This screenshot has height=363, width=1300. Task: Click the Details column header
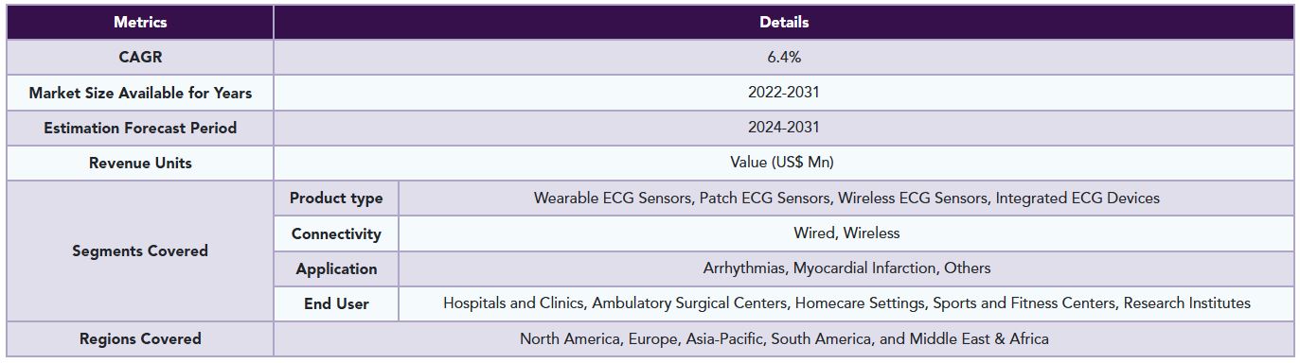tap(784, 22)
